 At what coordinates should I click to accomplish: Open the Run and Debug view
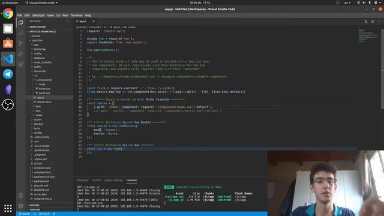point(21,53)
